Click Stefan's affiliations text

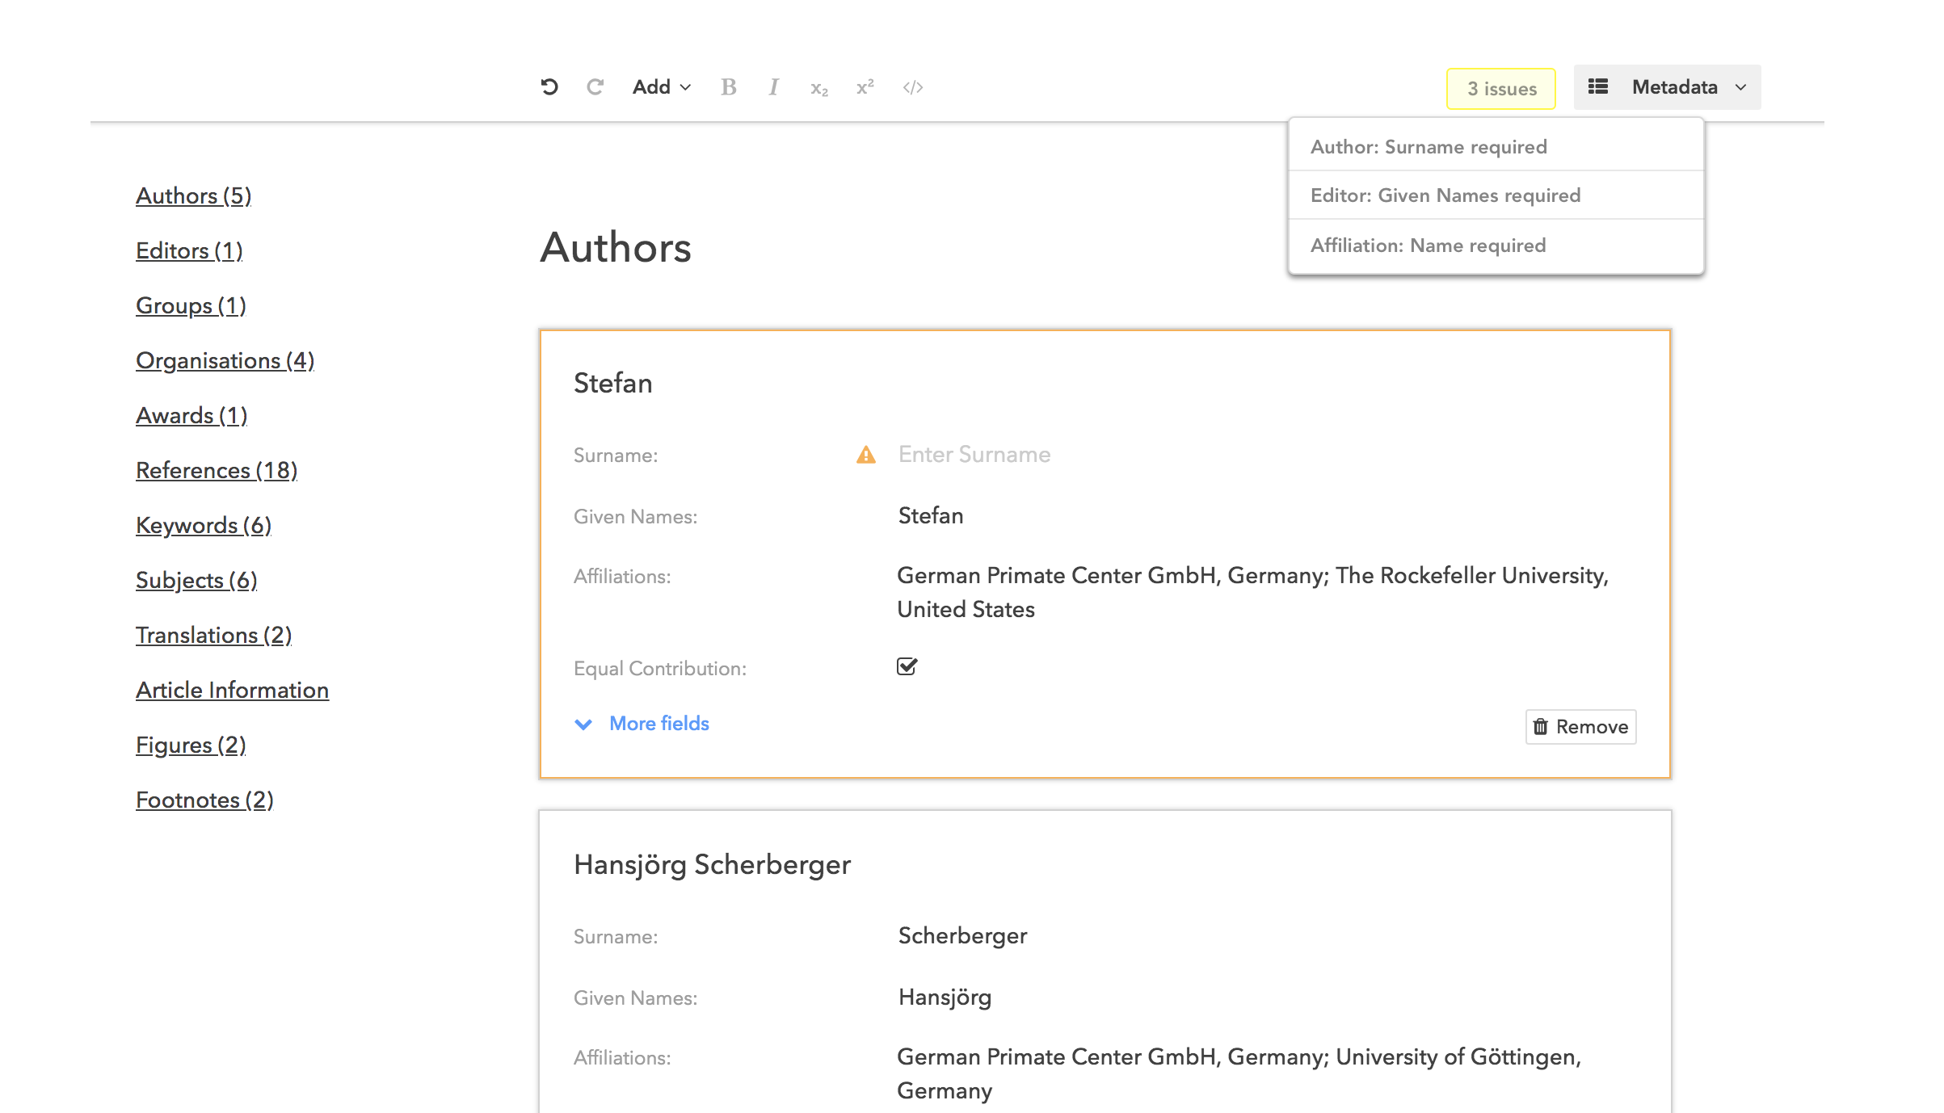(x=1253, y=592)
